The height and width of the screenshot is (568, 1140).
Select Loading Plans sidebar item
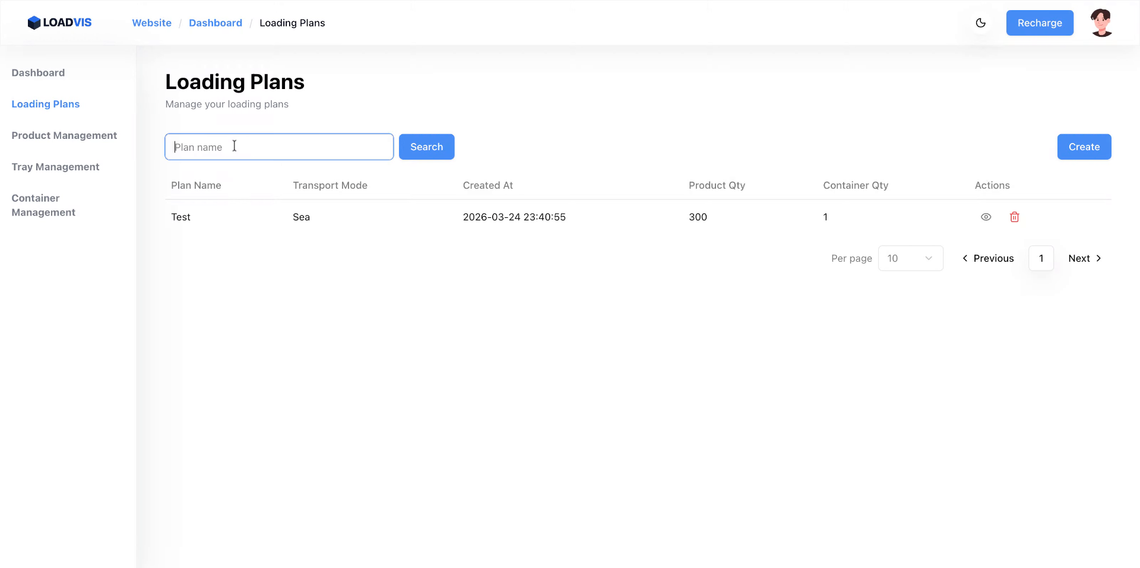(46, 104)
